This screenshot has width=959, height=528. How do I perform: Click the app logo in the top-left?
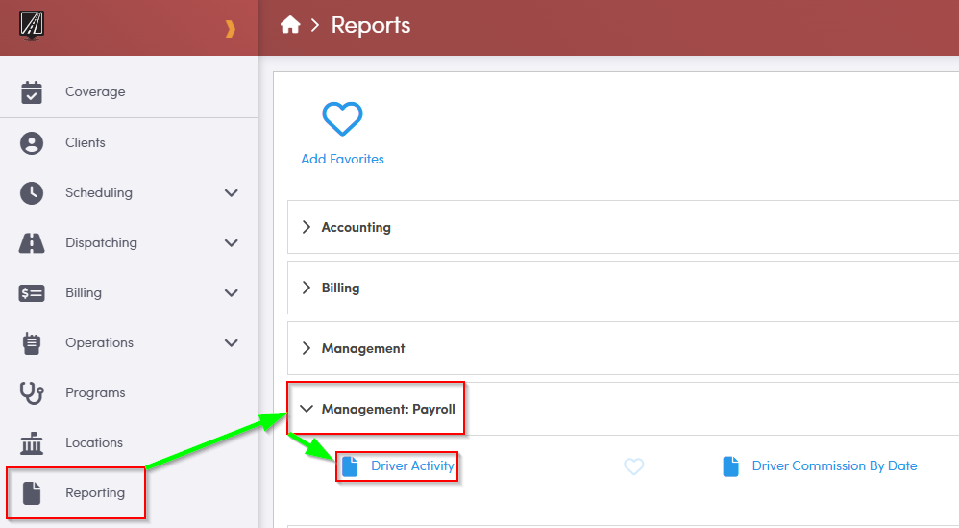32,24
